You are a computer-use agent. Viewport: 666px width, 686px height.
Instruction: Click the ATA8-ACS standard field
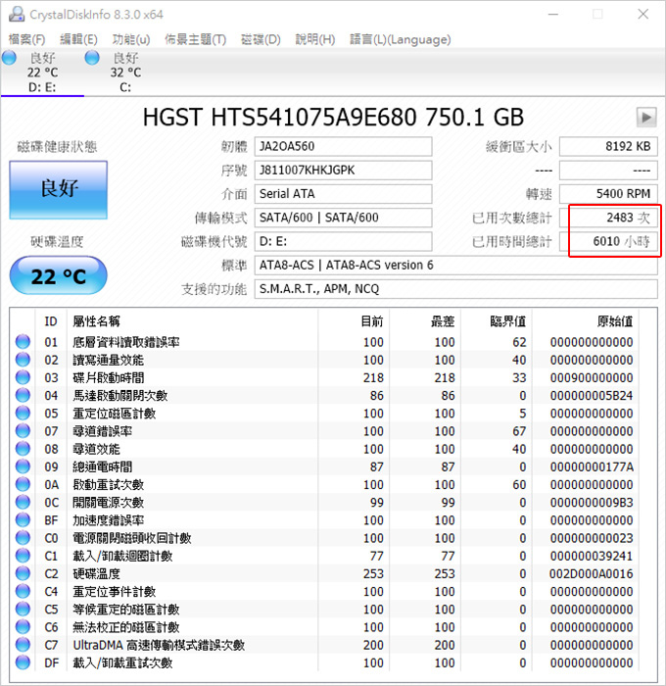click(456, 266)
